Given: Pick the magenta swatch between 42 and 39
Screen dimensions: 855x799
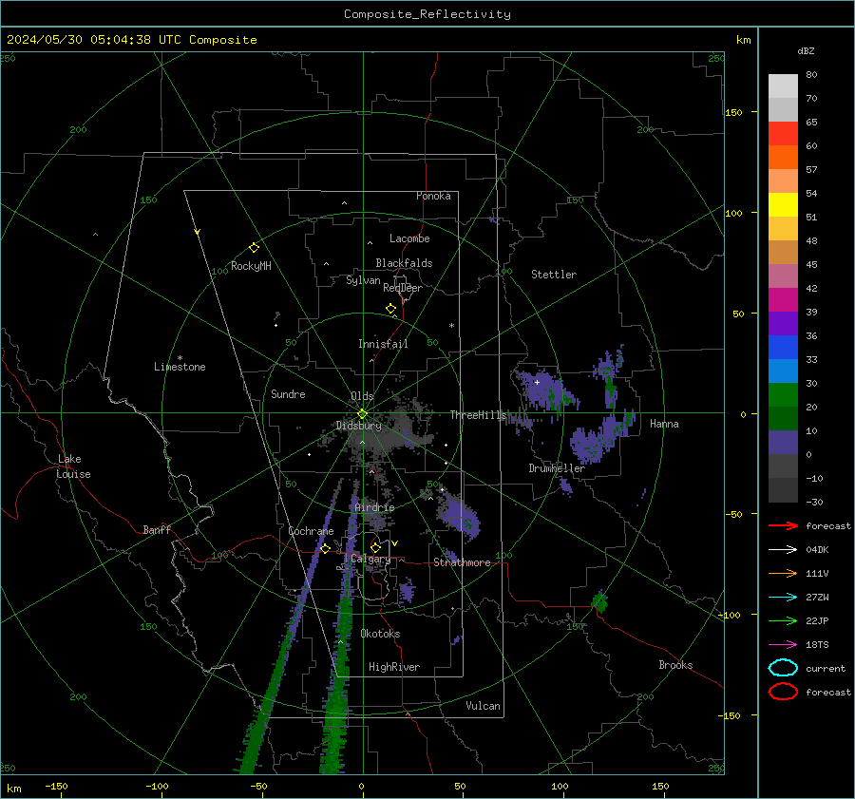Looking at the screenshot, I should pyautogui.click(x=783, y=299).
